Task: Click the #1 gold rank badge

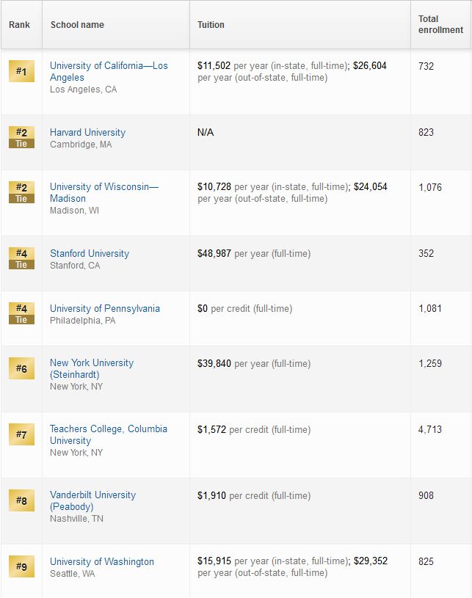Action: pos(22,71)
